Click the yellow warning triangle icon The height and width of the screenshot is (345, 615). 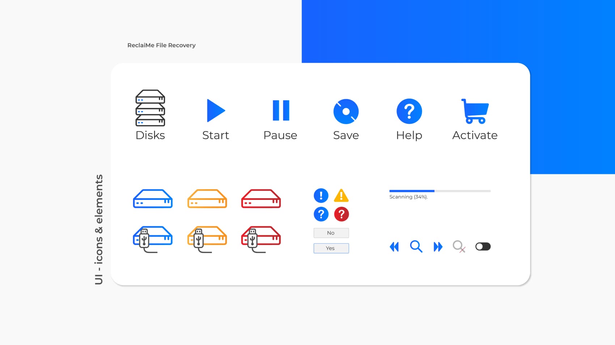(341, 196)
